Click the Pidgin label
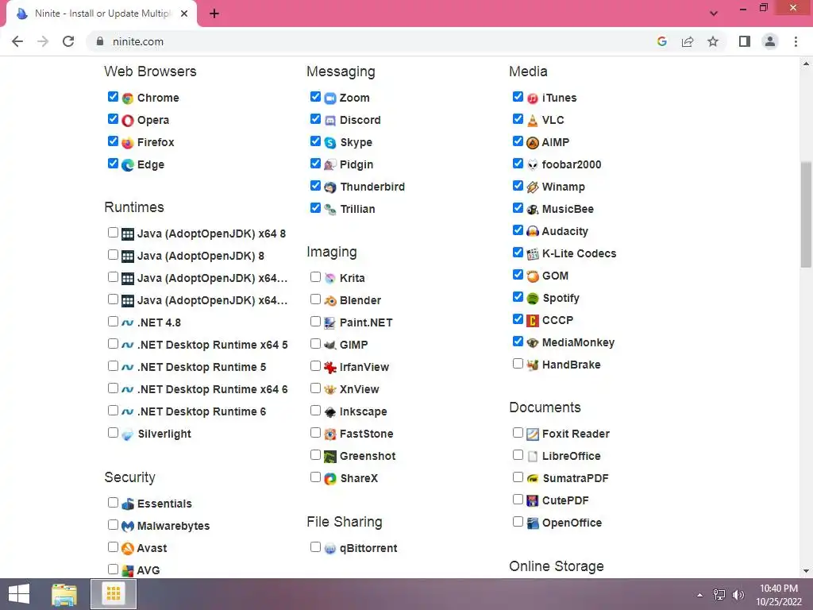The height and width of the screenshot is (610, 813). (356, 165)
